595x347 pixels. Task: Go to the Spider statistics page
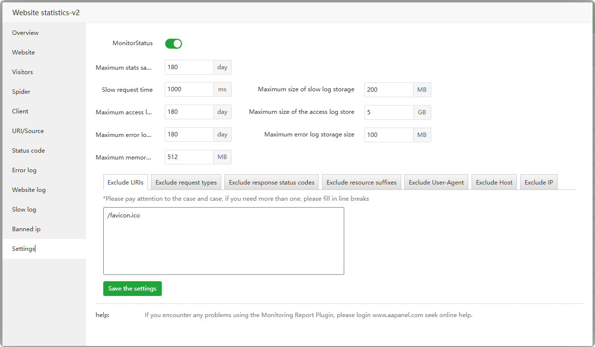(x=21, y=92)
